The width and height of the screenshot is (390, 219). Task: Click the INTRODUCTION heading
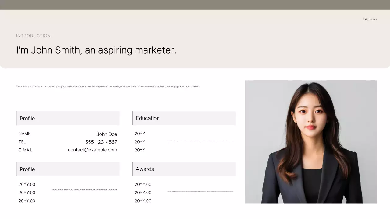pyautogui.click(x=34, y=36)
